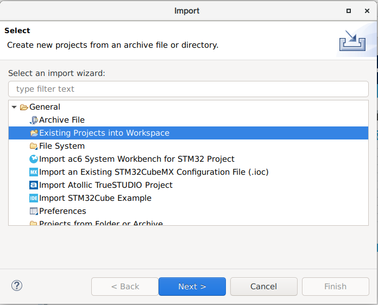
Task: Close the Import dialog
Action: click(367, 11)
